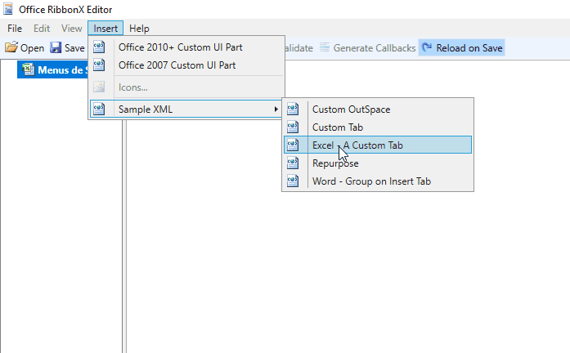
Task: Click the Generate Callbacks icon
Action: coord(325,48)
